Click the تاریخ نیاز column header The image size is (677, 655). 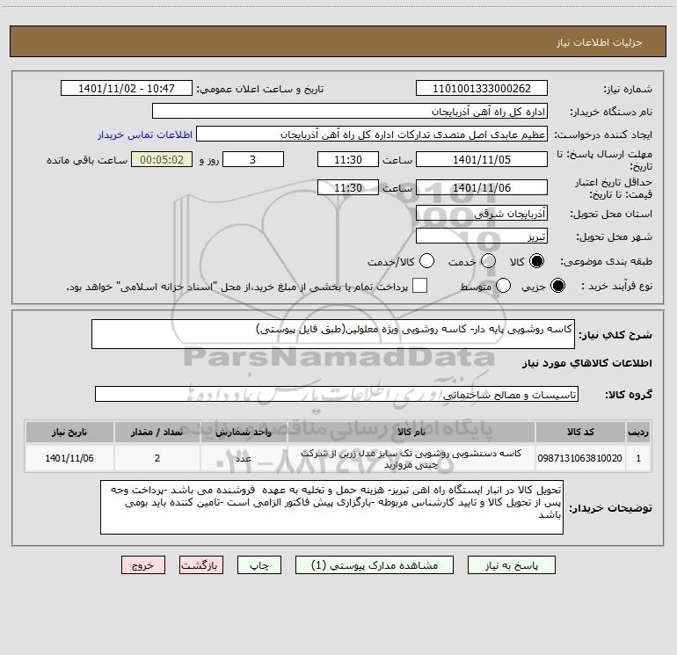[69, 432]
